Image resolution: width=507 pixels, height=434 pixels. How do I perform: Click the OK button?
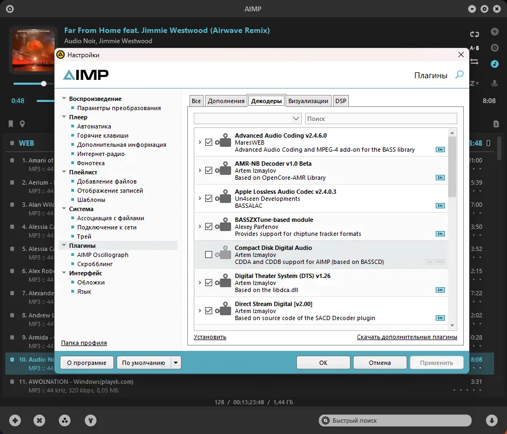click(x=323, y=363)
